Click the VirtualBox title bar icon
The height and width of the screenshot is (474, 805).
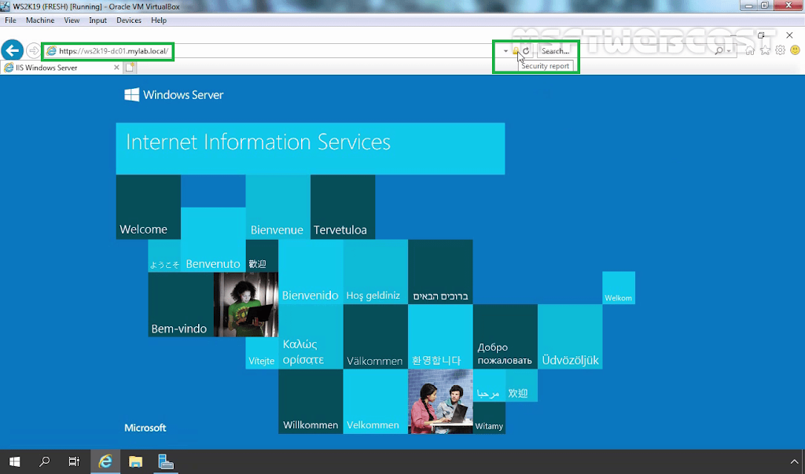[6, 6]
